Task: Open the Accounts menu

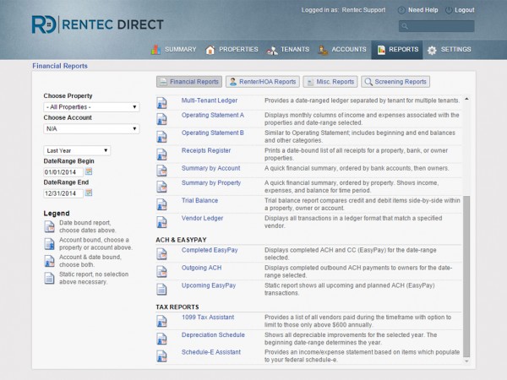Action: [342, 50]
